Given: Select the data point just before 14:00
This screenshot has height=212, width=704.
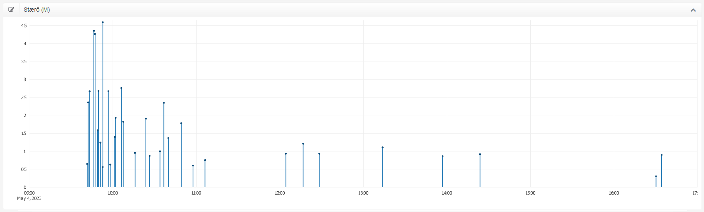Looking at the screenshot, I should (x=443, y=156).
